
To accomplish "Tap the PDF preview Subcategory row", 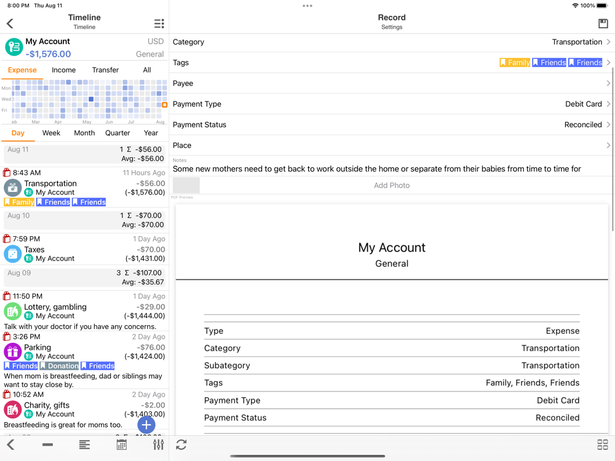I will point(391,365).
